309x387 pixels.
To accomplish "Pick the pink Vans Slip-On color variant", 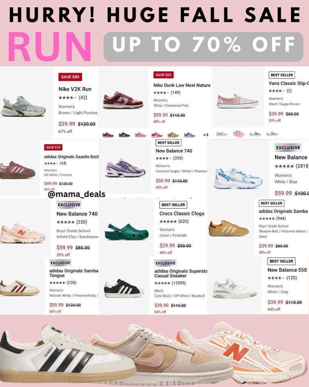I will (x=239, y=134).
